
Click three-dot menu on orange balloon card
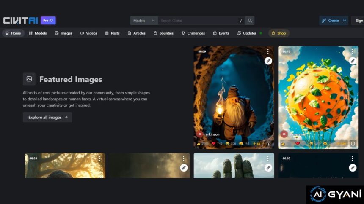coord(352,51)
